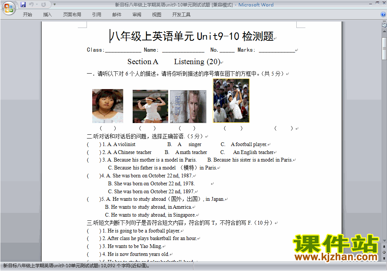Click 'Because his mother is a model in Paris.'
The height and width of the screenshot is (271, 387).
pyautogui.click(x=155, y=160)
